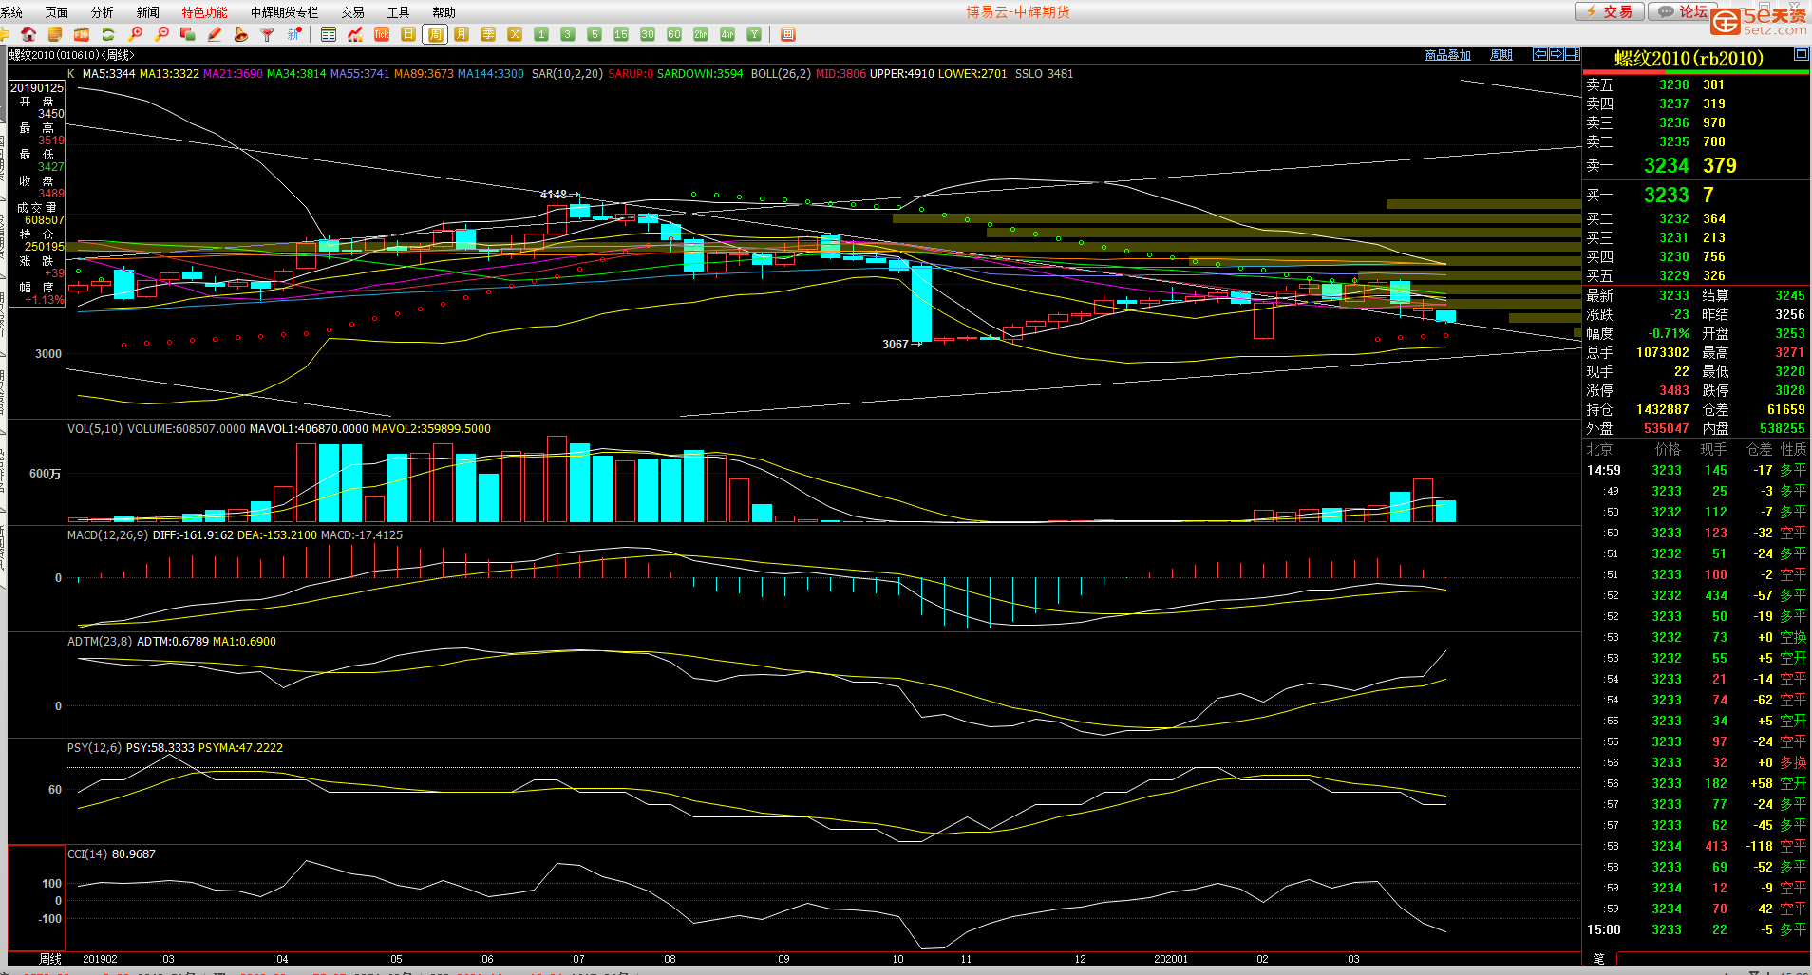Open the Tick chart icon
The height and width of the screenshot is (975, 1812).
tap(382, 34)
